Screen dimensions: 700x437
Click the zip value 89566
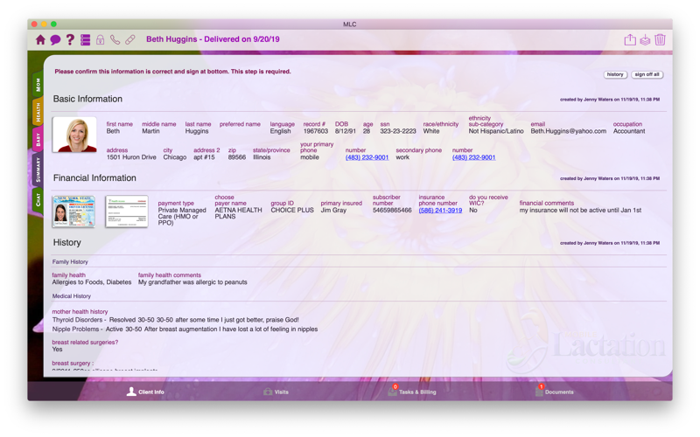click(237, 157)
